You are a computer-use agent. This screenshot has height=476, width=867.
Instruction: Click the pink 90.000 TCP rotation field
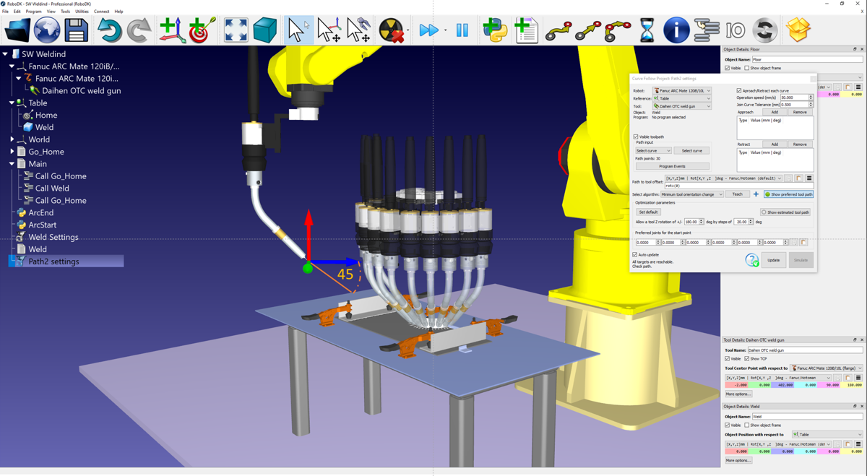click(830, 386)
